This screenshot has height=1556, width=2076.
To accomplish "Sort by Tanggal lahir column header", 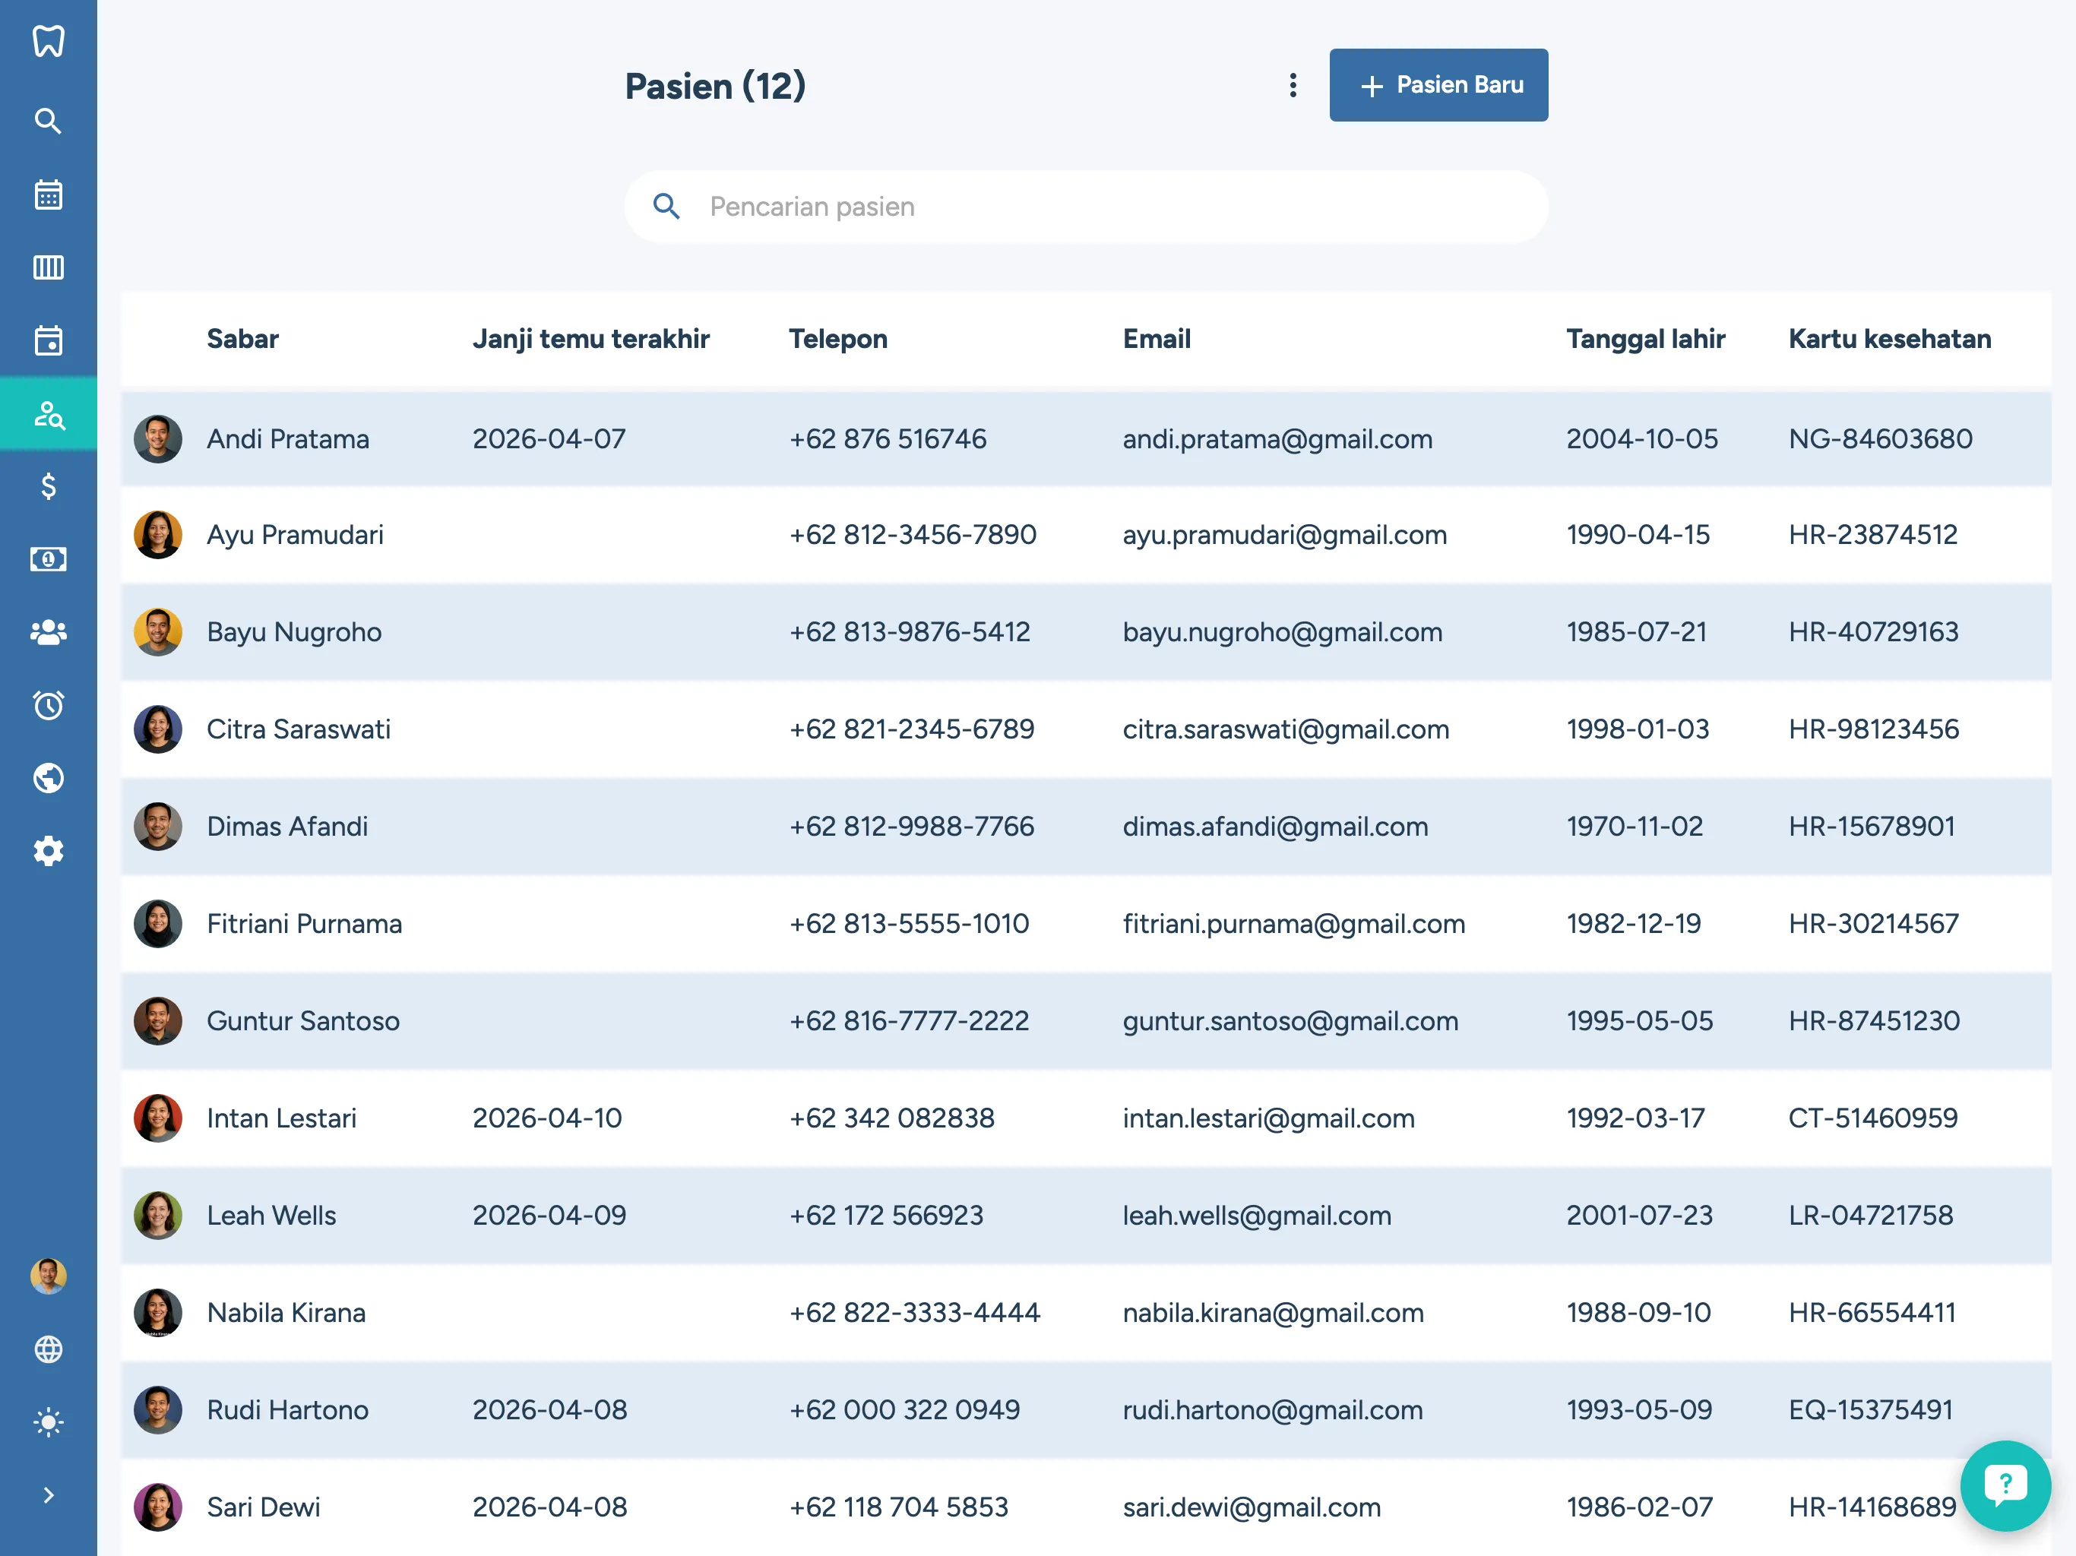I will (1644, 339).
